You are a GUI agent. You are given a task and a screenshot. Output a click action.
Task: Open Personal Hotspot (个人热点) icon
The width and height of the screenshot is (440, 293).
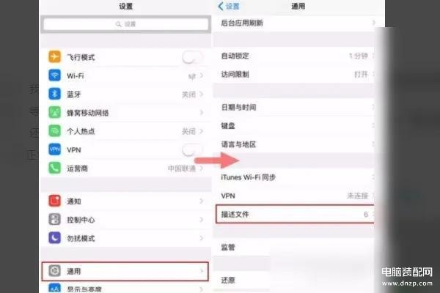pos(54,131)
